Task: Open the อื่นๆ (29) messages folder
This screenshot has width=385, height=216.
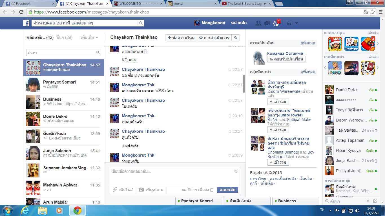Action: tap(65, 37)
